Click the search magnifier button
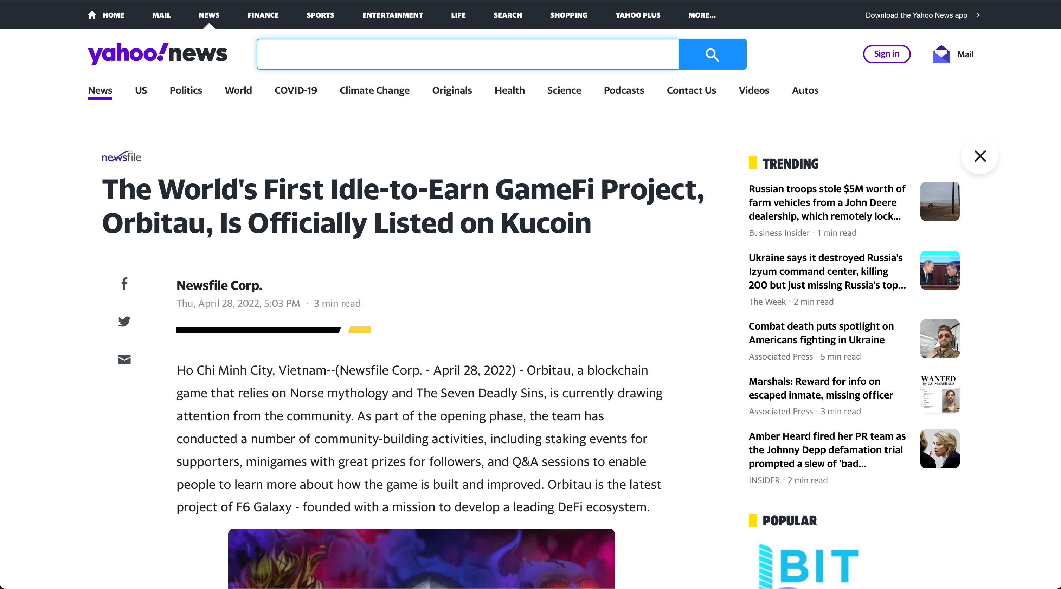Viewport: 1061px width, 589px height. [x=712, y=54]
